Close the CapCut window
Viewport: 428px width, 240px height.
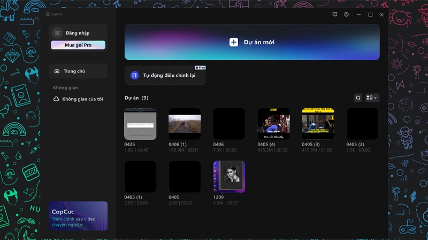pyautogui.click(x=382, y=14)
